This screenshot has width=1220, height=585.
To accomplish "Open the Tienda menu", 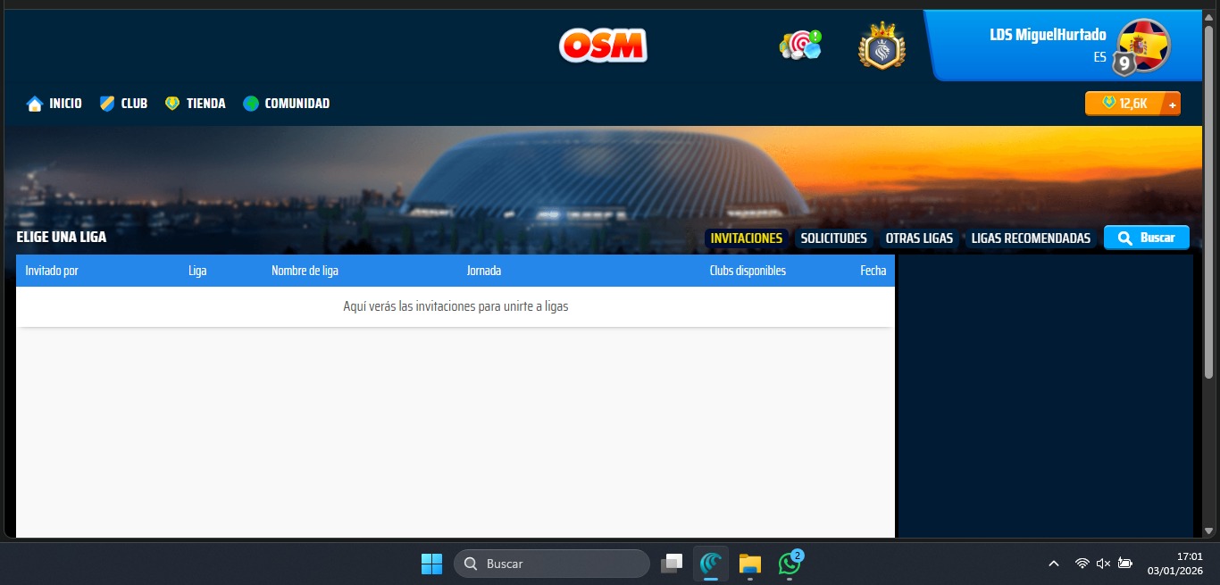I will tap(196, 104).
